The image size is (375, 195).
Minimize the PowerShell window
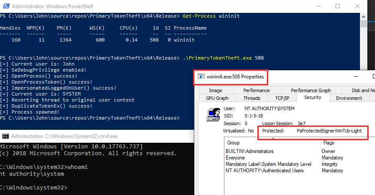click(318, 6)
